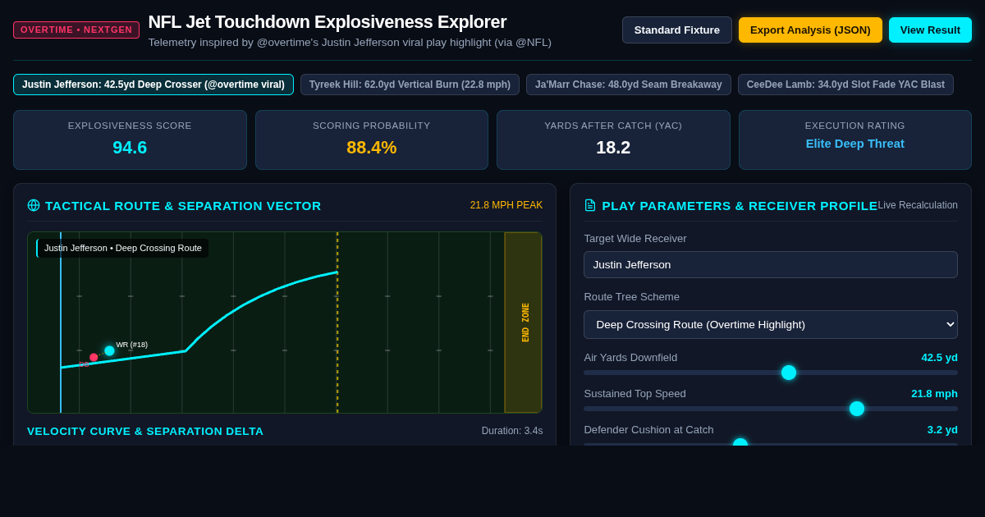Click the NFL Jet Touchdown Explosiveness Explorer title

(328, 22)
